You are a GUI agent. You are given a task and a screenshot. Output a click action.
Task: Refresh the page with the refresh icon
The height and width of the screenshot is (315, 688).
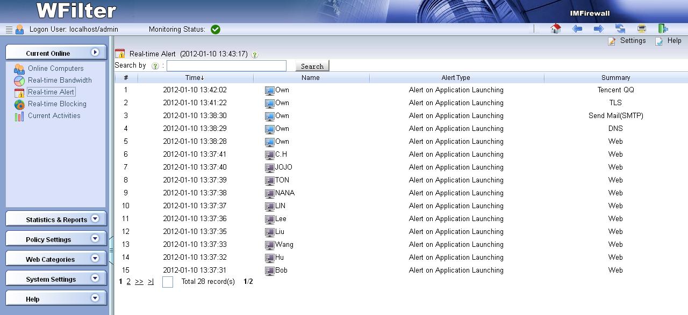(x=620, y=29)
